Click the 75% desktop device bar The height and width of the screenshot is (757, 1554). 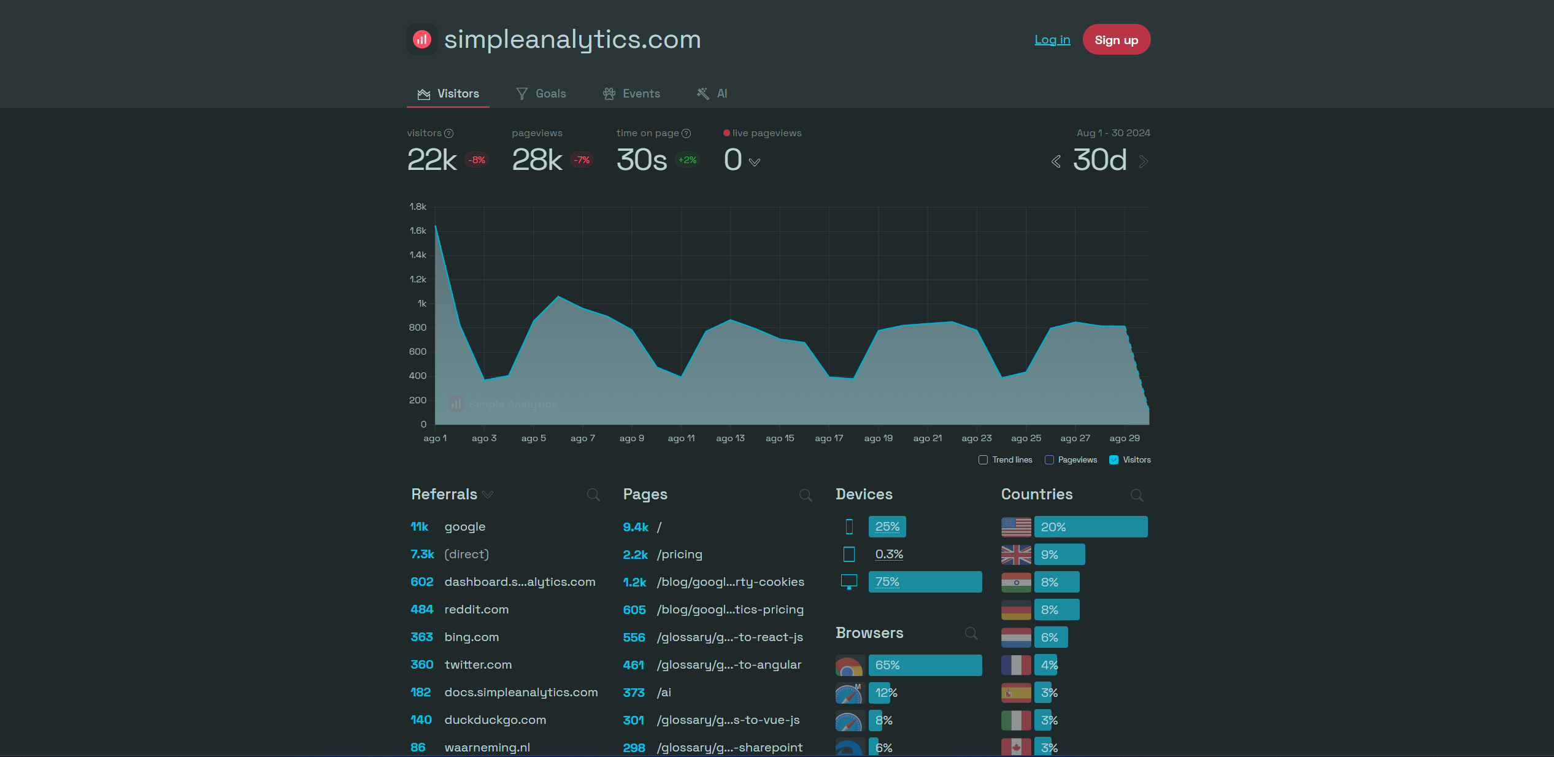tap(925, 582)
